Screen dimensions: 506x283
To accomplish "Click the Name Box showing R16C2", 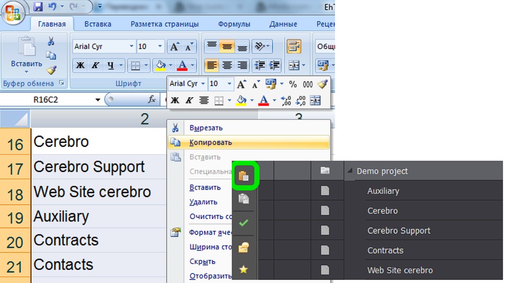I will point(46,100).
